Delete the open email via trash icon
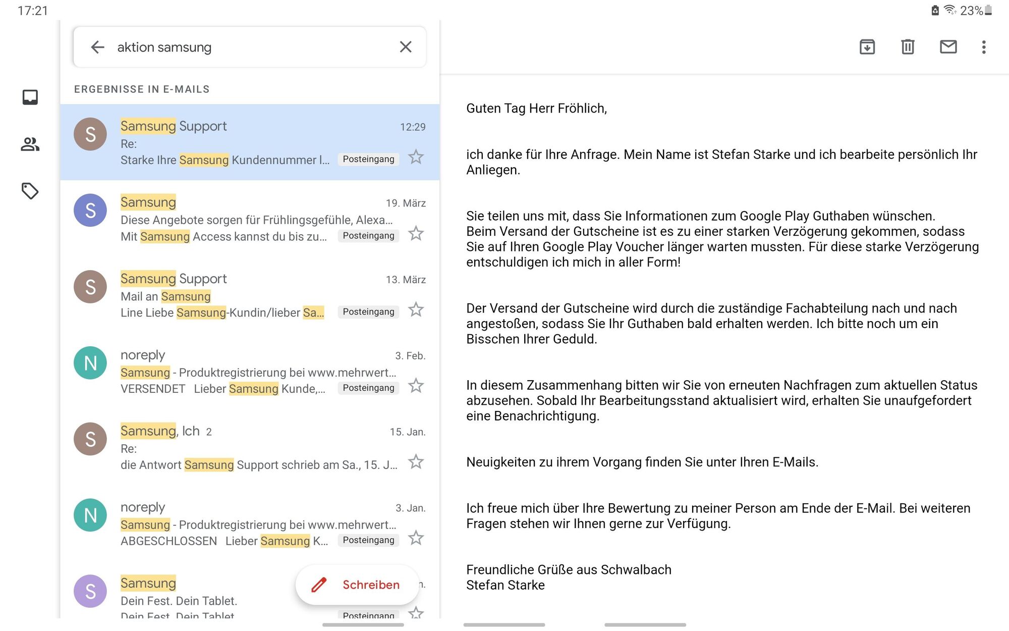Viewport: 1009px width, 631px height. coord(908,47)
